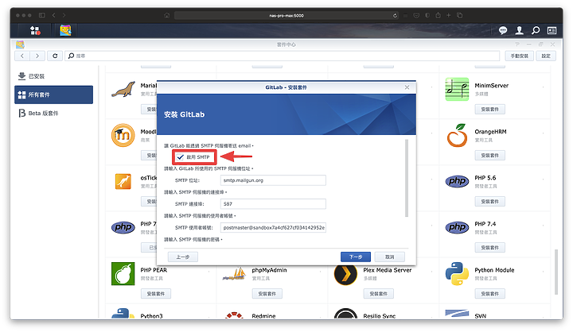Viewport: 573px width, 332px height.
Task: Close the GitLab install dialog
Action: tap(407, 87)
